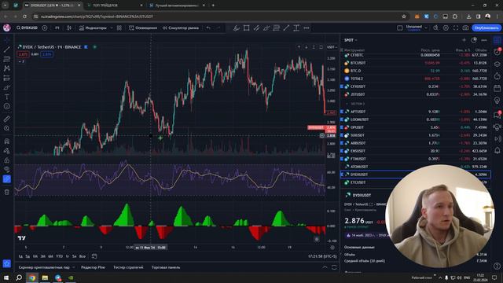Select the rectangle drawing tool
Viewport: 503px width, 283px height.
[246, 28]
